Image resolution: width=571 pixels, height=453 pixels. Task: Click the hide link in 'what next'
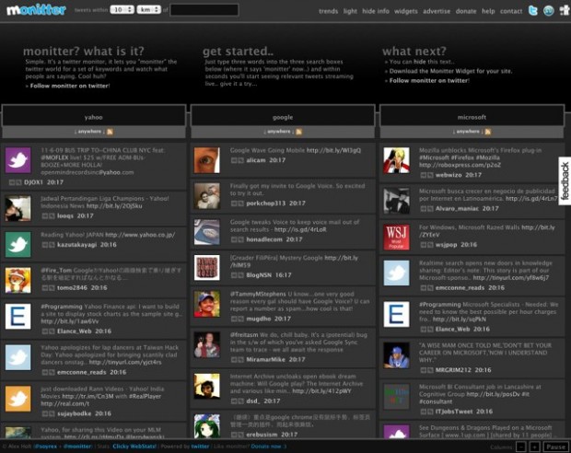point(419,62)
